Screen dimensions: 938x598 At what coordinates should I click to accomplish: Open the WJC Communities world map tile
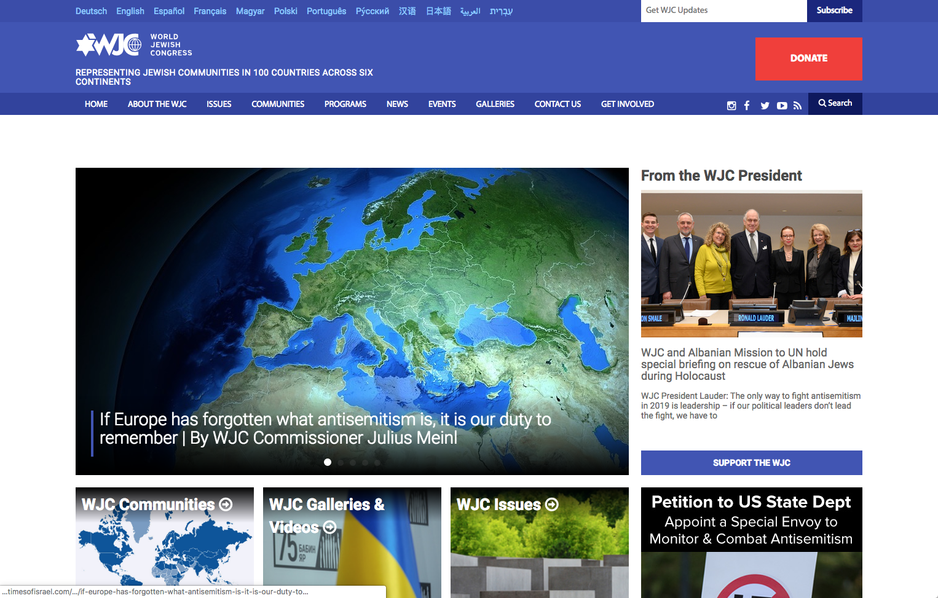point(165,543)
